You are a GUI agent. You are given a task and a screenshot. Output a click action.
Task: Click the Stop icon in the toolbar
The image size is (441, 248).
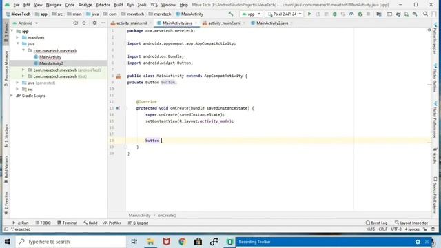pyautogui.click(x=368, y=14)
